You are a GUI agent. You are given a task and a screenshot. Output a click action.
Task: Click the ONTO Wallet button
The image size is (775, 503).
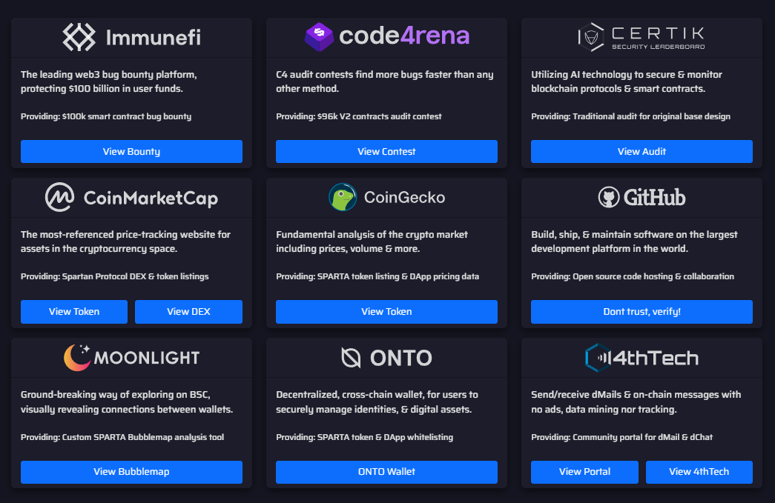coord(386,472)
